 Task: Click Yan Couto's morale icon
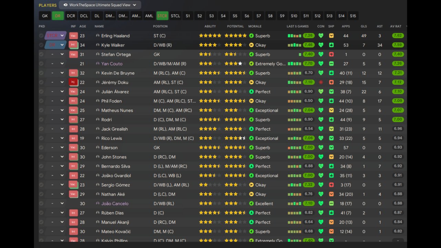tap(252, 64)
